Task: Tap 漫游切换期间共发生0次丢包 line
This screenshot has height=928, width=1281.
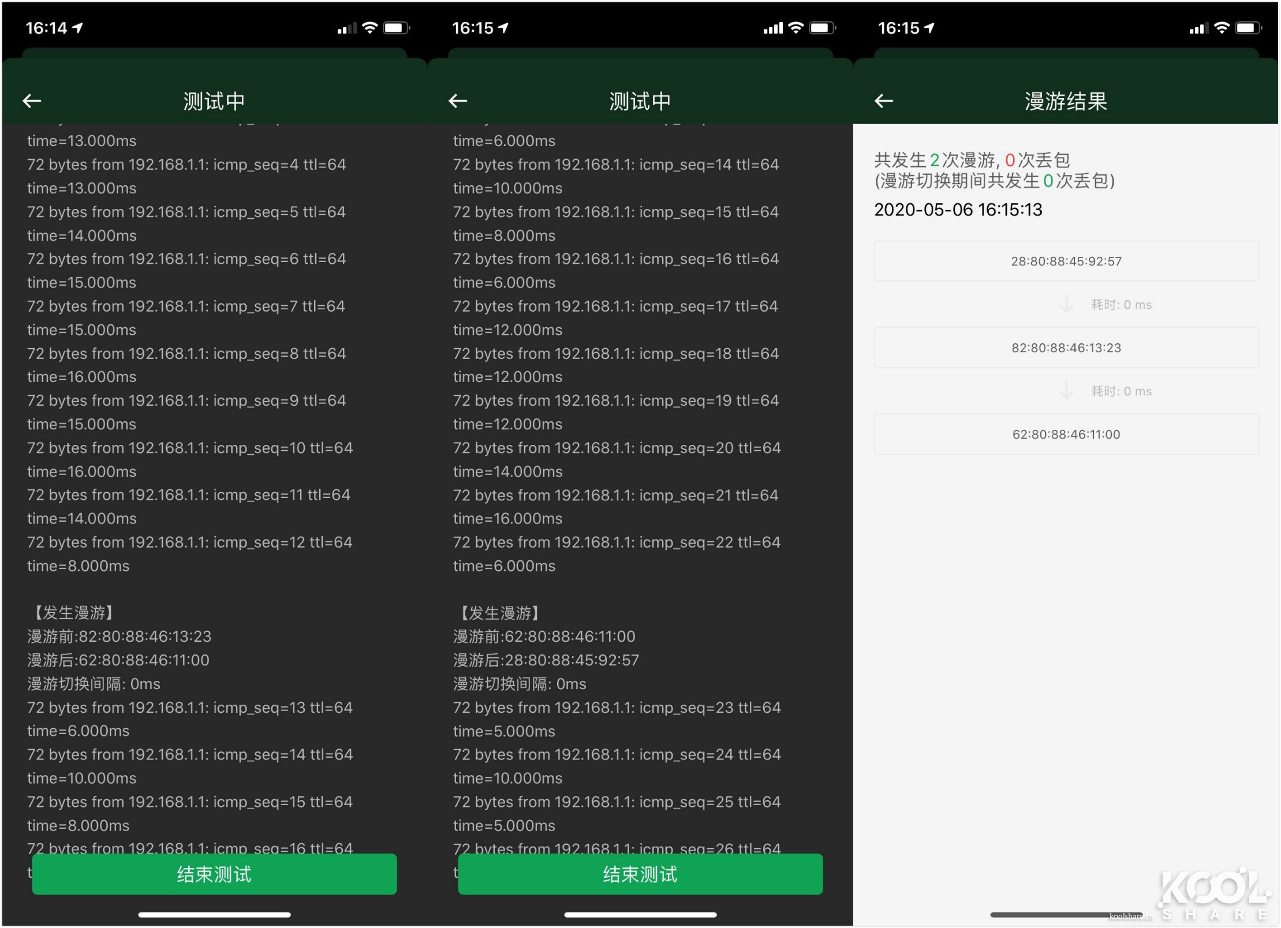Action: pyautogui.click(x=995, y=181)
